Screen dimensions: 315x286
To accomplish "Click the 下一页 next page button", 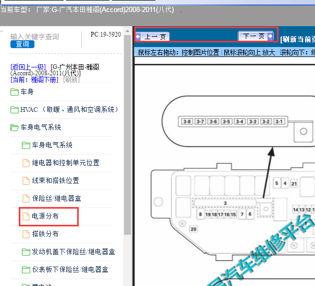I will (x=256, y=36).
